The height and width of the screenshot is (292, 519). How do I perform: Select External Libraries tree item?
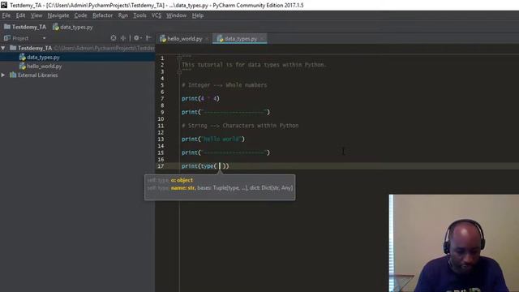37,75
